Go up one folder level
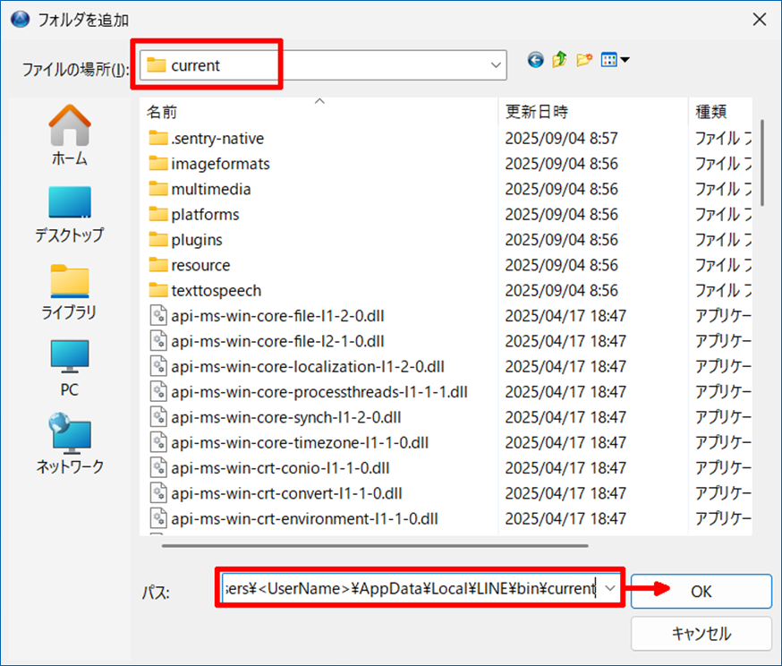The image size is (782, 666). [560, 61]
